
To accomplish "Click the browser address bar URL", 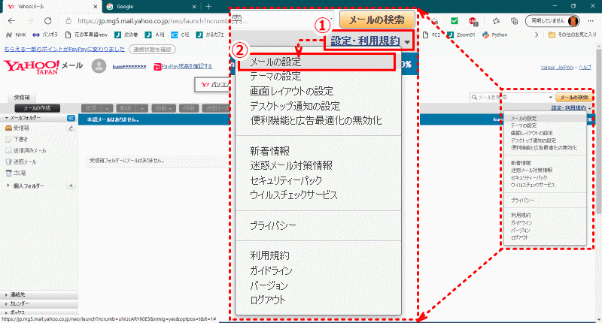I will click(154, 21).
